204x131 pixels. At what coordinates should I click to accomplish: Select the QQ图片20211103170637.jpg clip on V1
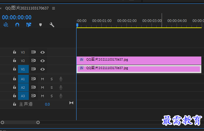pos(139,69)
